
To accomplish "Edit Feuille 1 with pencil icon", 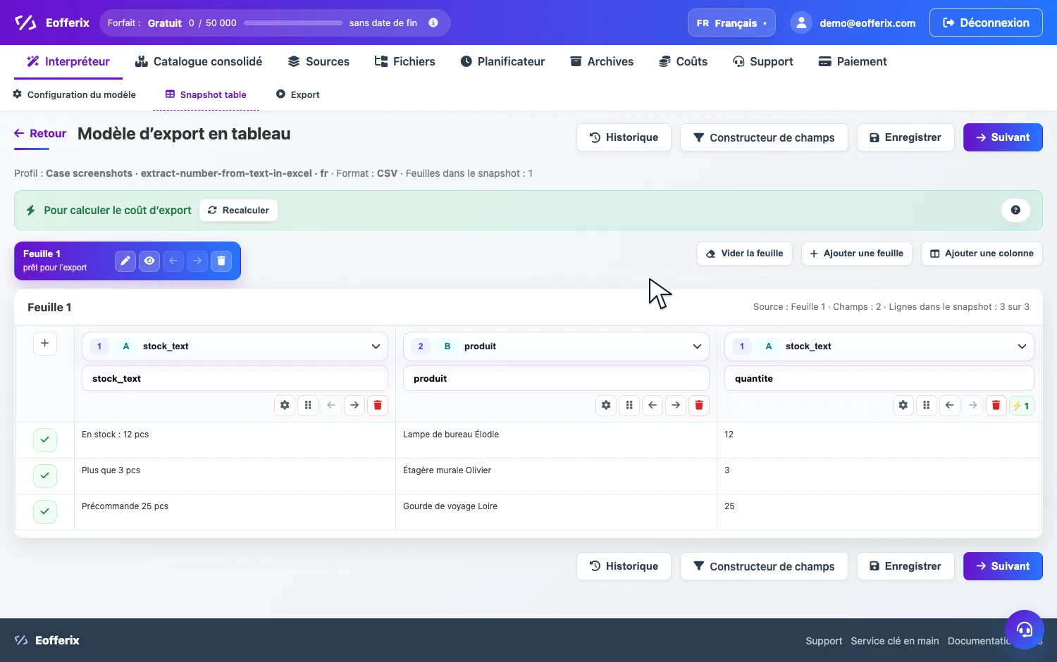I will [x=125, y=261].
